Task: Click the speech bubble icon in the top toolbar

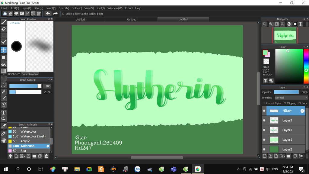Action: point(16,14)
